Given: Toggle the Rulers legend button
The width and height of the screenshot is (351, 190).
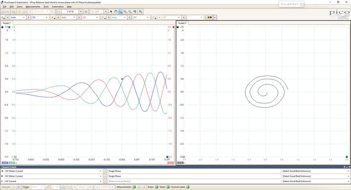Looking at the screenshot, I should (156, 187).
